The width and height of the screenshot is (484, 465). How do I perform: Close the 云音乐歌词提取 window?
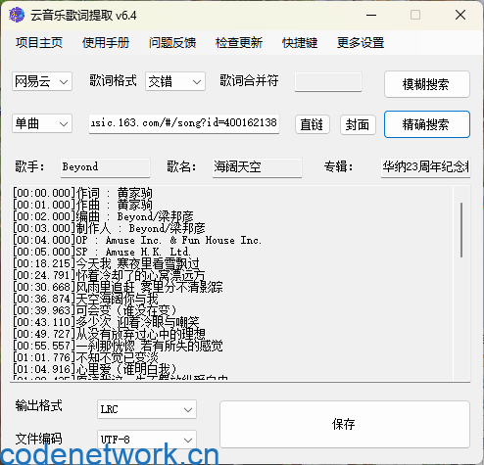[x=460, y=15]
